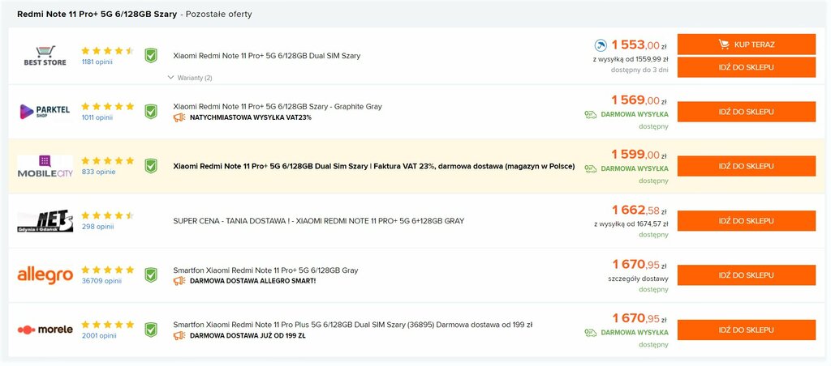Screen dimensions: 831x366
Task: Open the 1011 opinii reviews link
Action: (x=97, y=117)
